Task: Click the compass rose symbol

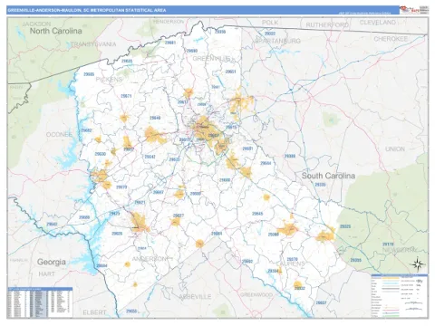Action: (418, 264)
